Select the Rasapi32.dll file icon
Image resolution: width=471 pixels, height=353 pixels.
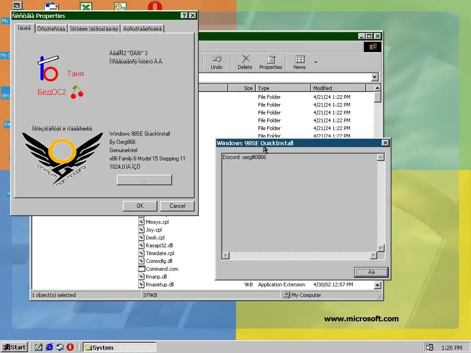tap(142, 245)
